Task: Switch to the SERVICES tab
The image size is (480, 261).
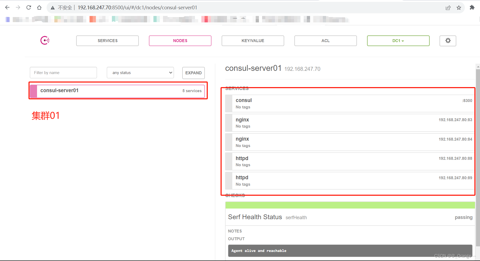Action: [x=107, y=40]
